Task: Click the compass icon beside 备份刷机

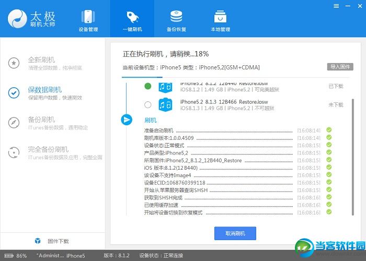Action: [14, 123]
